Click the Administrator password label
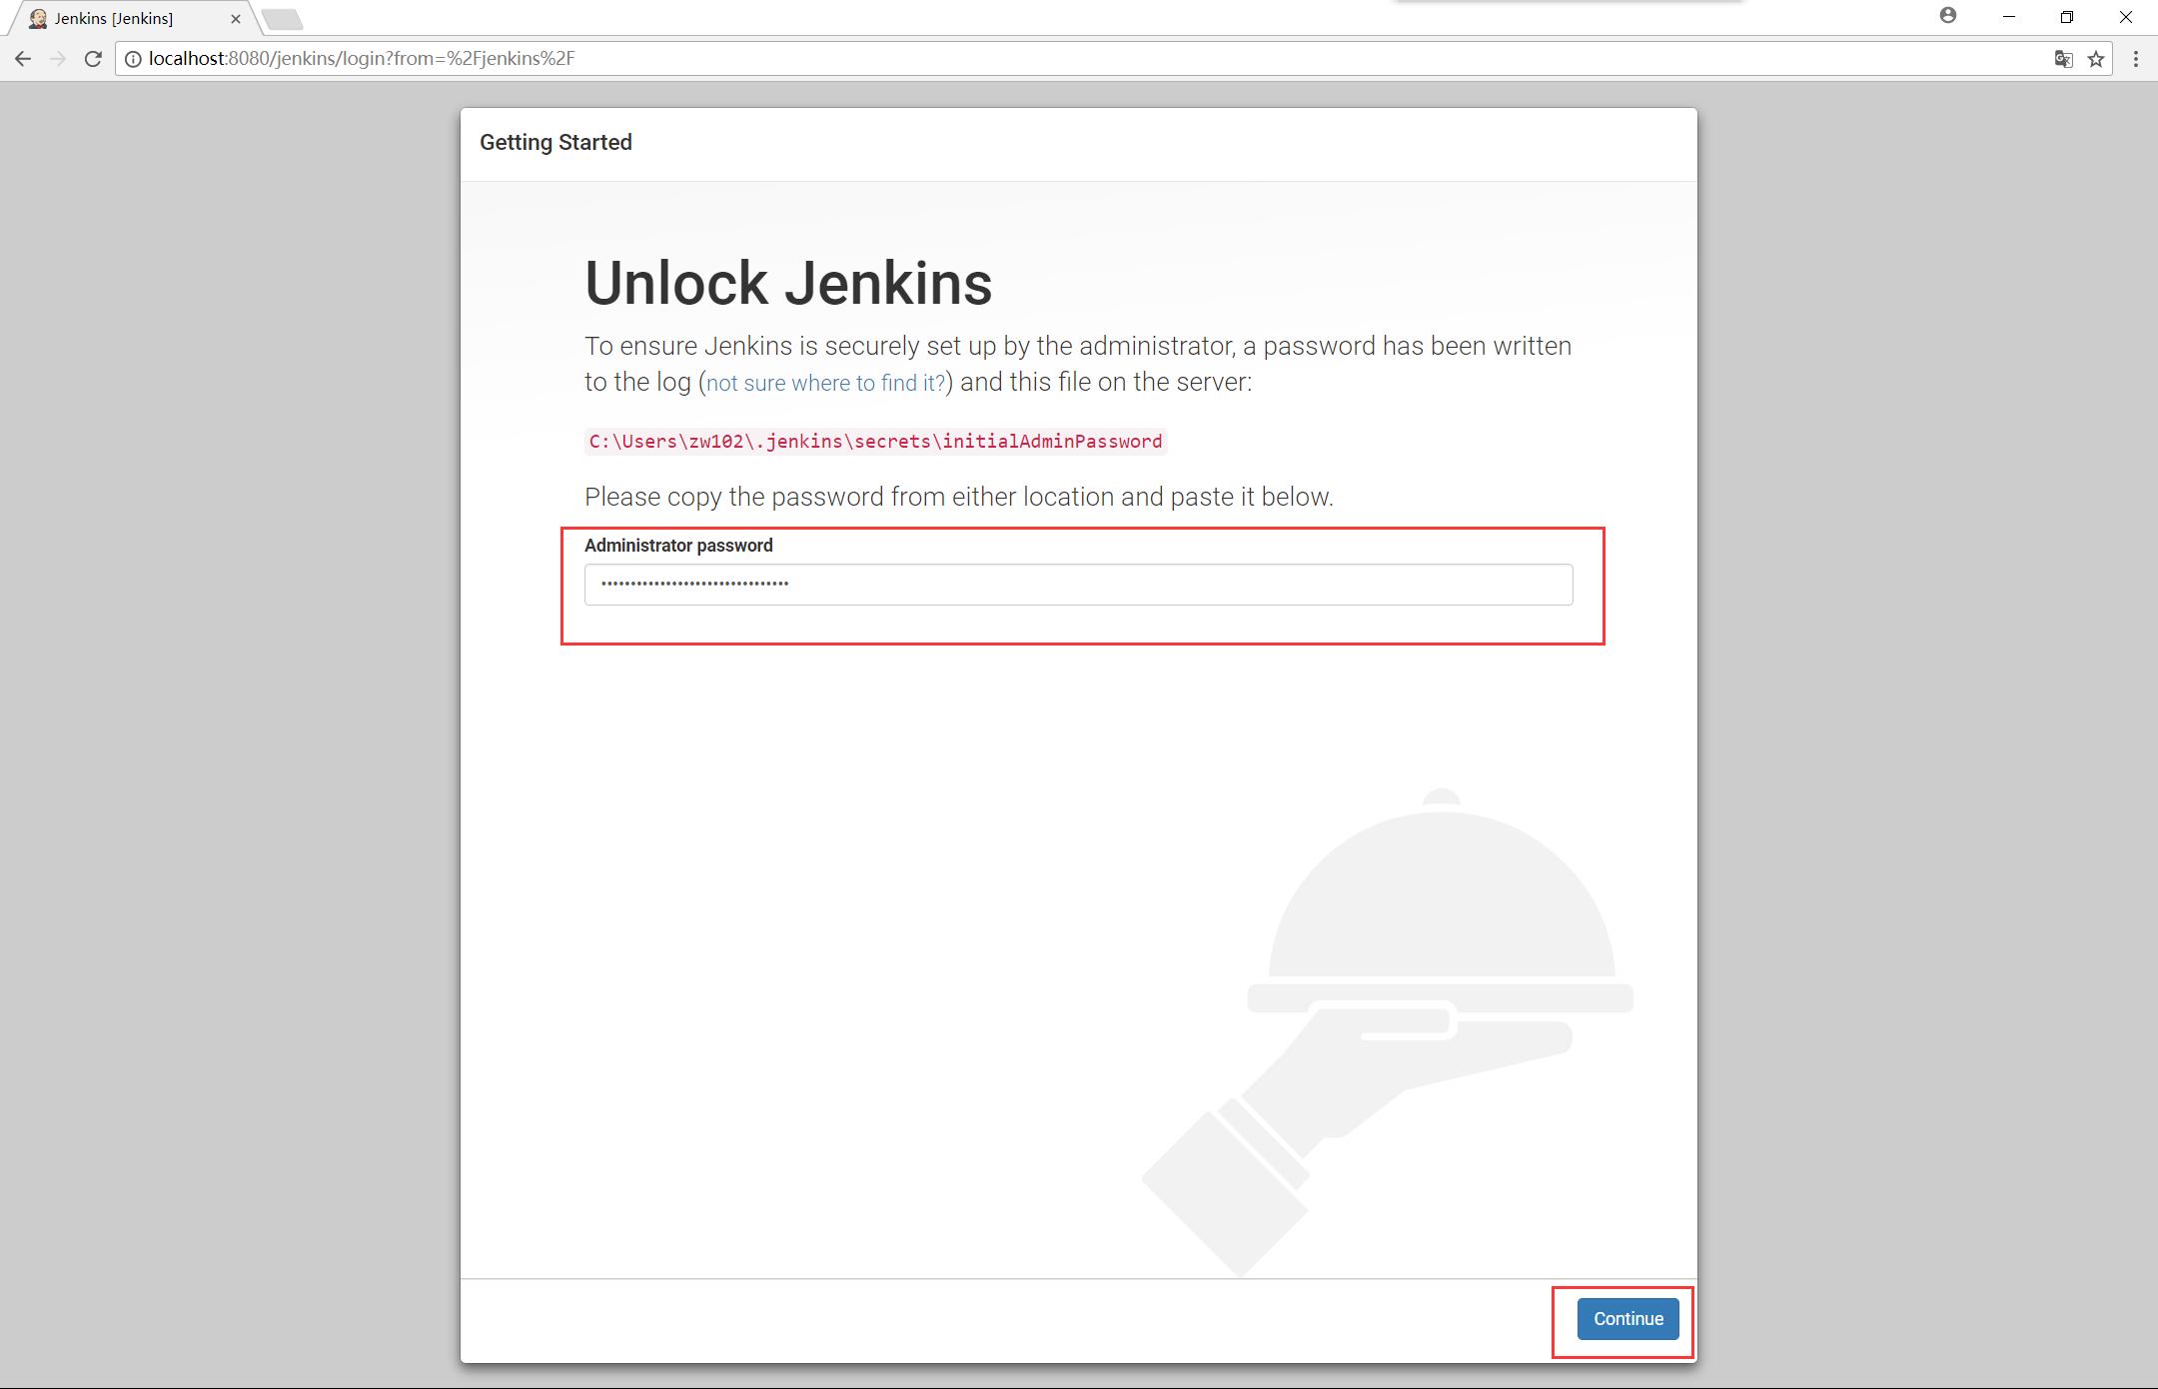The image size is (2158, 1389). (678, 546)
